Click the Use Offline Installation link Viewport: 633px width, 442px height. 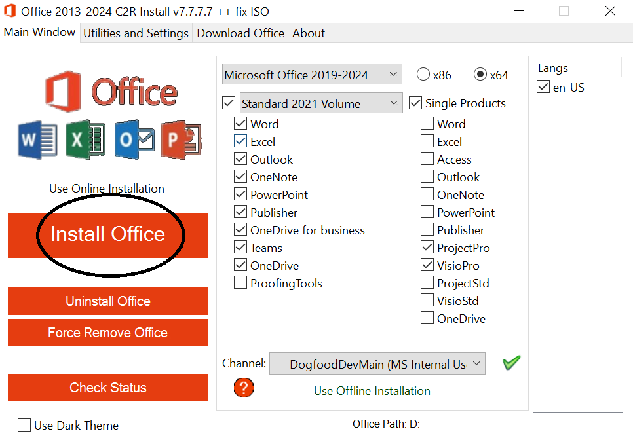372,391
